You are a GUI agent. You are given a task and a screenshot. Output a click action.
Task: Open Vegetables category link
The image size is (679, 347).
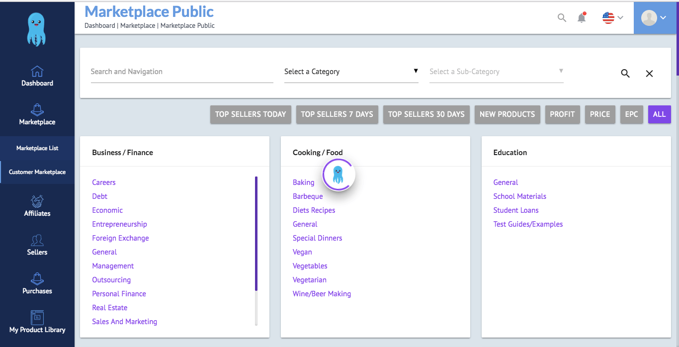(310, 266)
